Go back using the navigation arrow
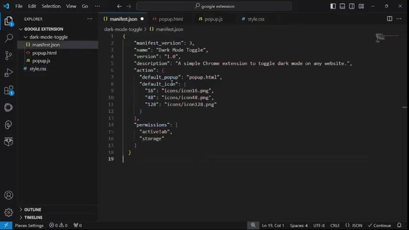Screen dimensions: 409x230 (119, 6)
